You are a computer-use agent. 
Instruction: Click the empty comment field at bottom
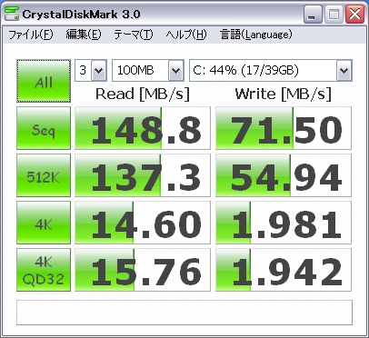184,313
